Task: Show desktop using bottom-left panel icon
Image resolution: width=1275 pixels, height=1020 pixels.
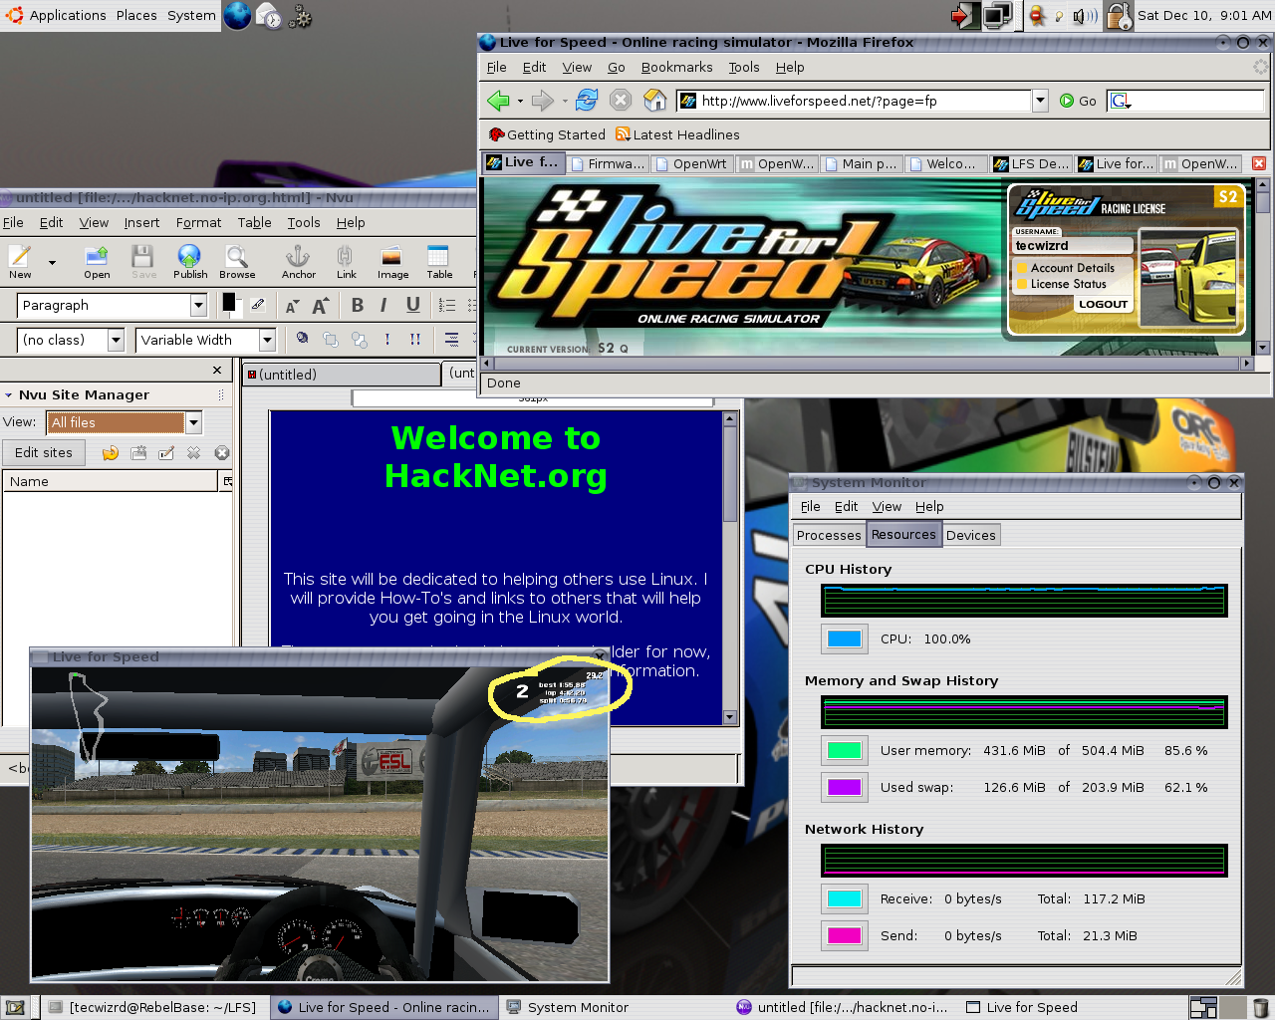Action: pyautogui.click(x=15, y=1007)
